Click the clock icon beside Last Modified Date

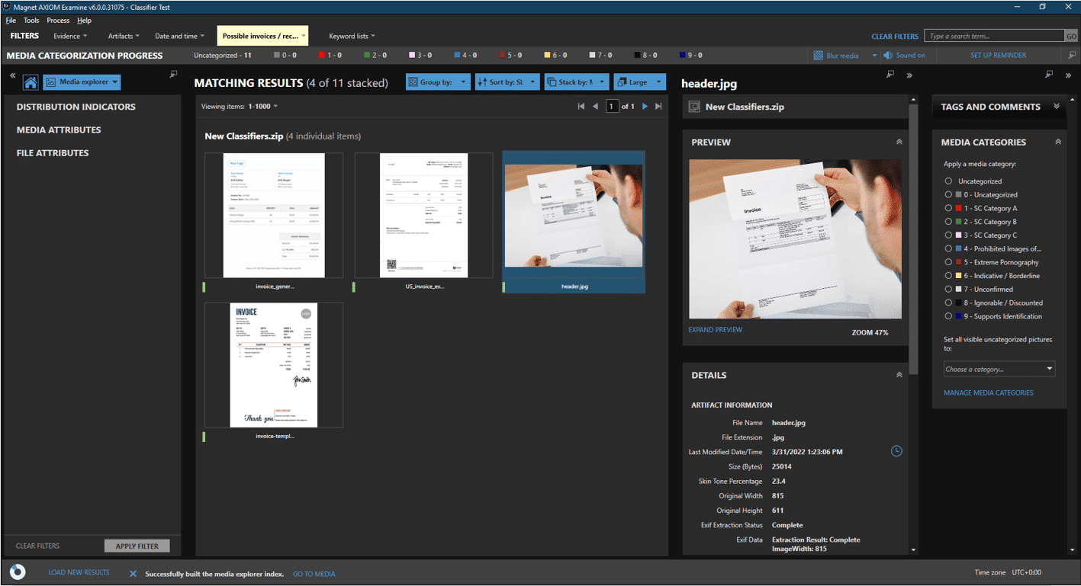pos(896,451)
